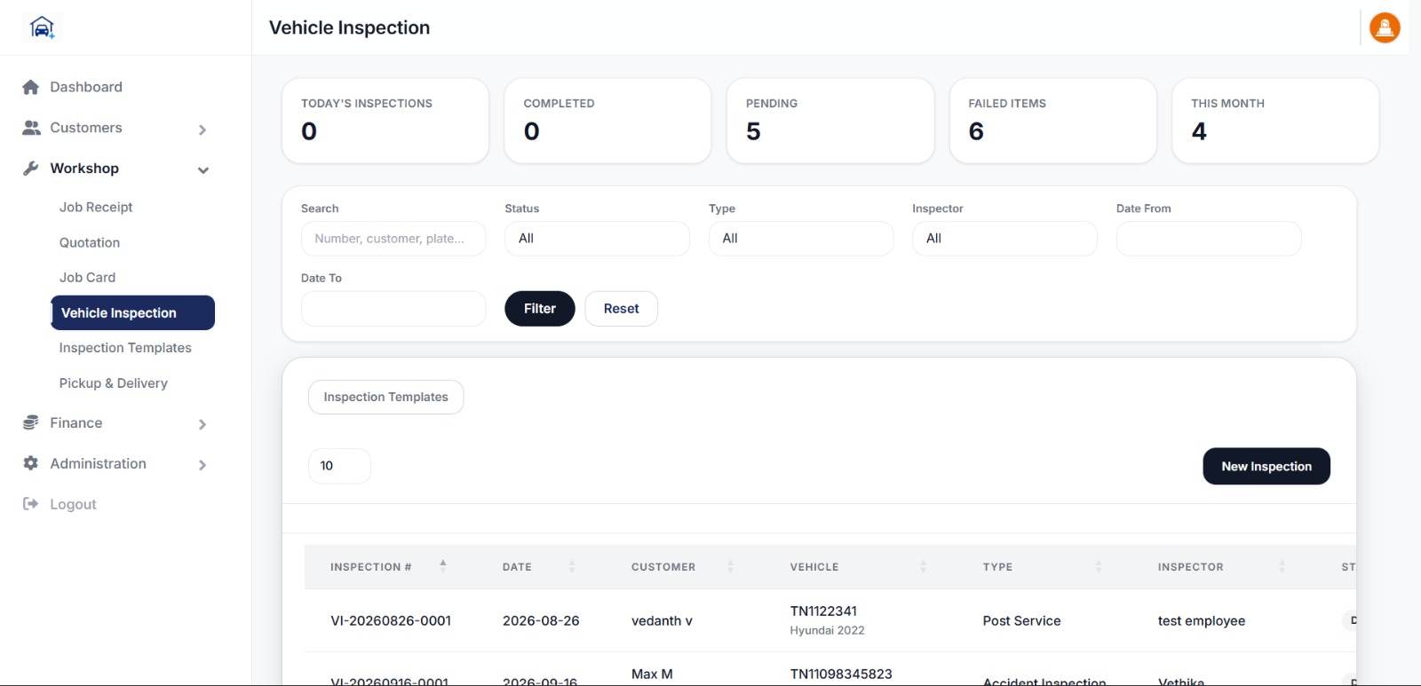This screenshot has height=686, width=1421.
Task: Expand the Finance submenu chevron
Action: [x=202, y=424]
